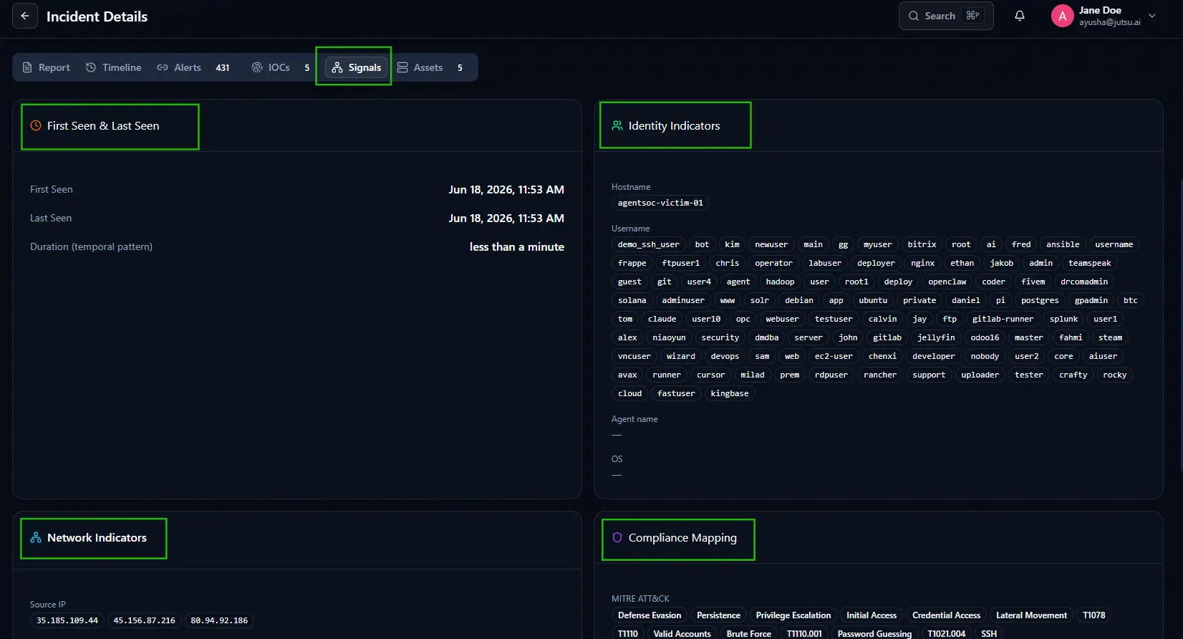This screenshot has height=639, width=1183.
Task: Click hostname agentsoc-victim-01
Action: tap(660, 203)
